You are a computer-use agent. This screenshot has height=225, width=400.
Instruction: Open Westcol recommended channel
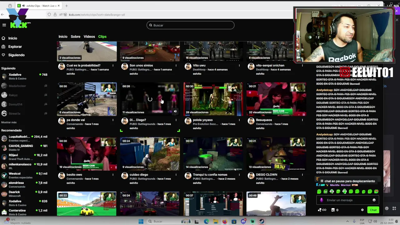coord(24,175)
